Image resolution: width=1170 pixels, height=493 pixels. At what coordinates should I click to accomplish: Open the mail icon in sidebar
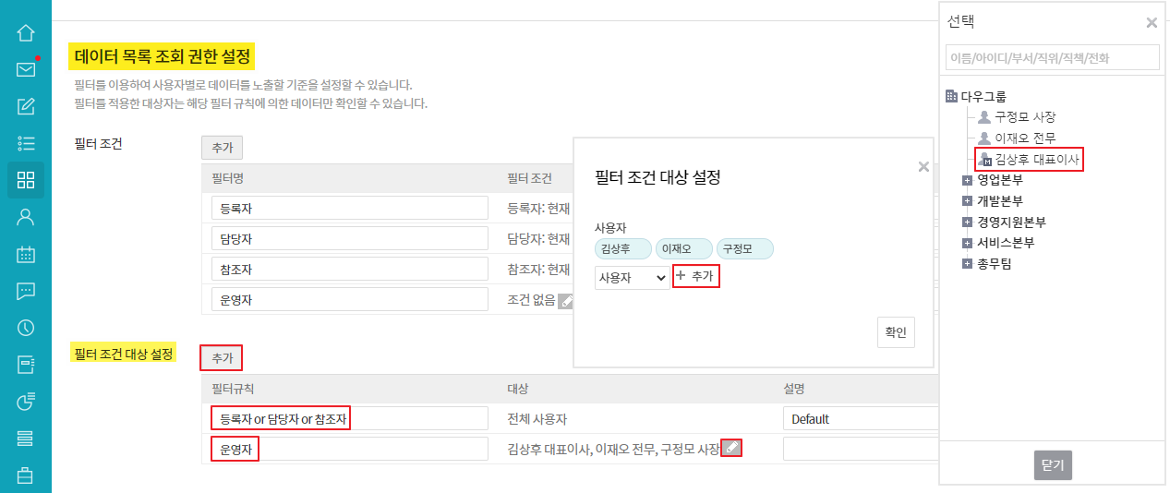tap(26, 69)
